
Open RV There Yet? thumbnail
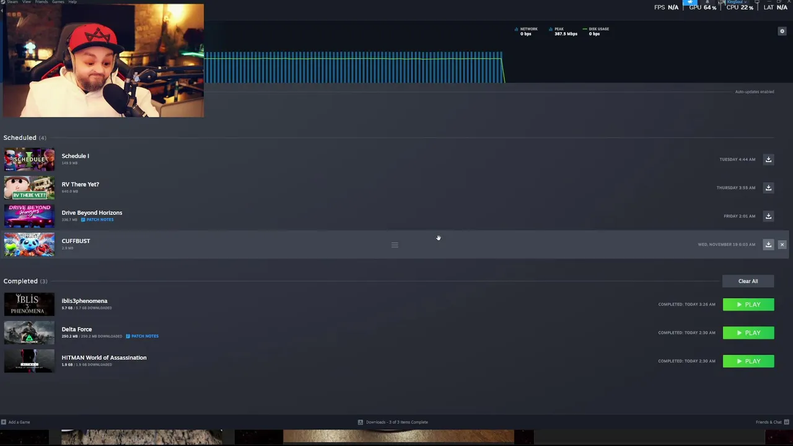(x=29, y=188)
